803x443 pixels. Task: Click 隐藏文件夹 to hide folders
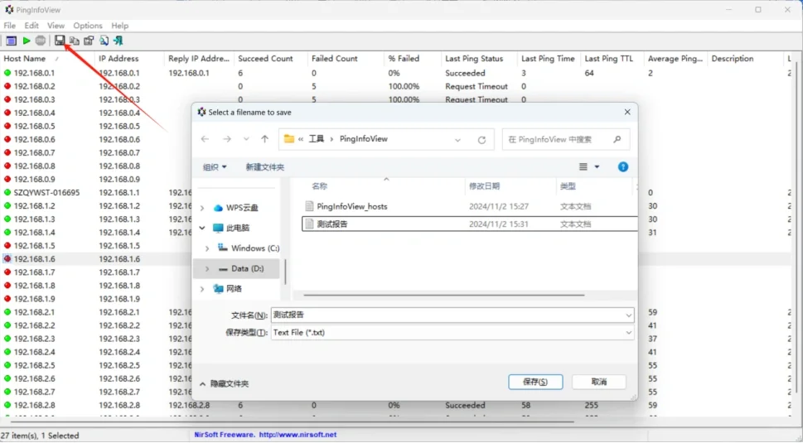pyautogui.click(x=224, y=383)
